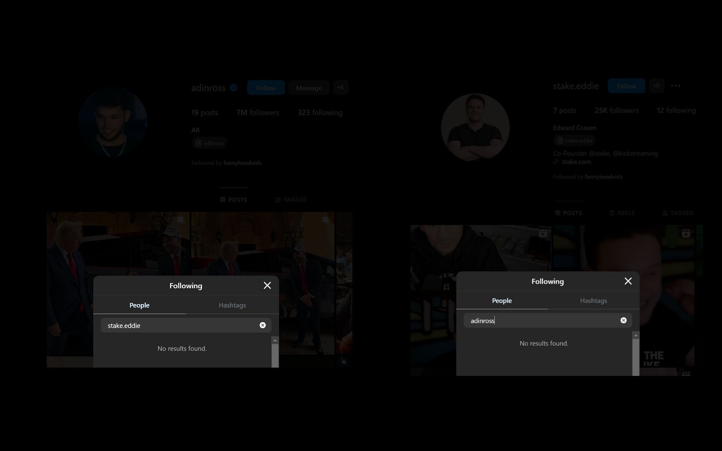The image size is (722, 451).
Task: Click the adinross search input field
Action: click(544, 320)
